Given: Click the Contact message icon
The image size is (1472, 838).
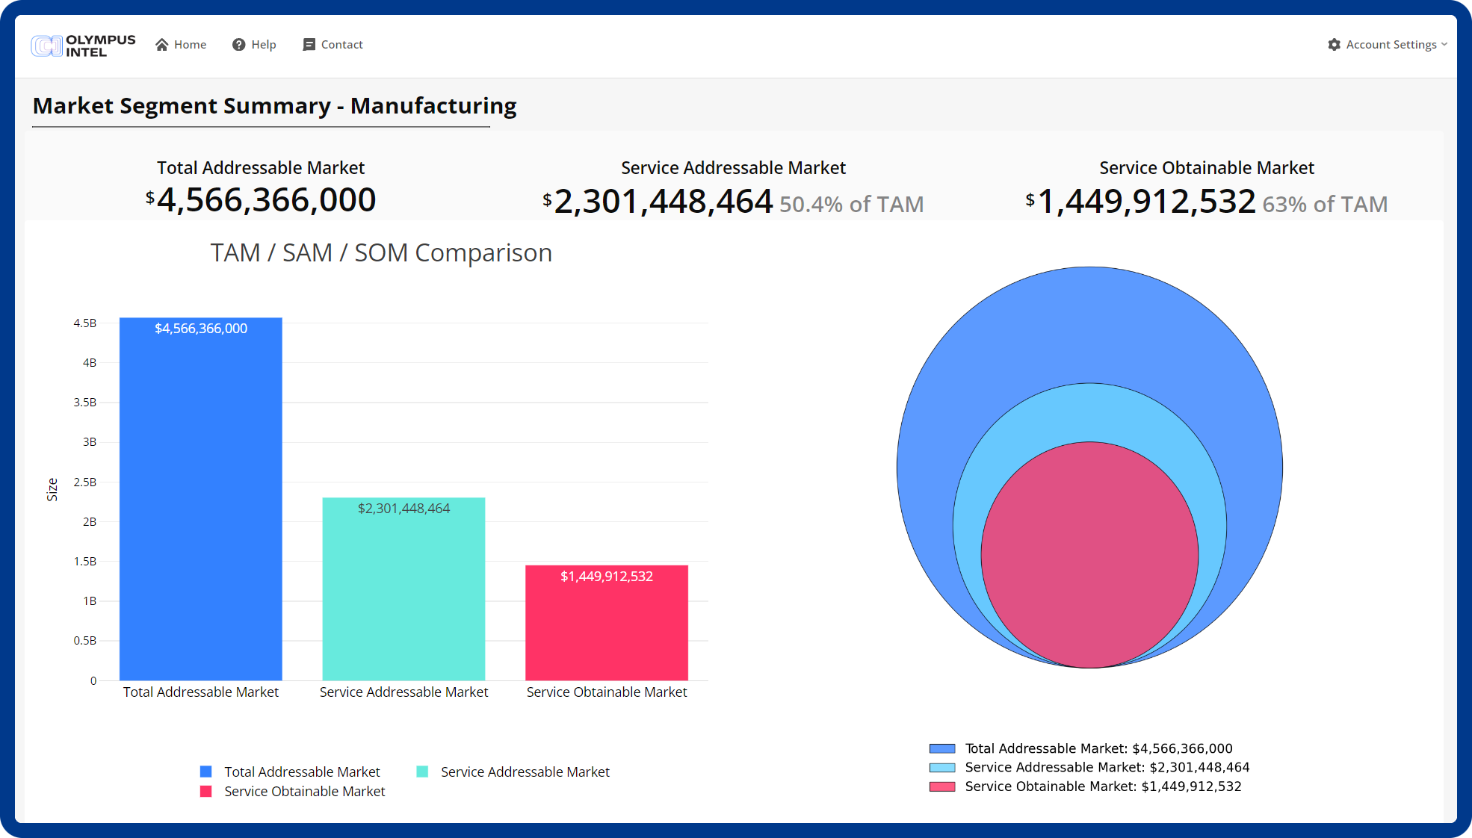Looking at the screenshot, I should tap(309, 45).
